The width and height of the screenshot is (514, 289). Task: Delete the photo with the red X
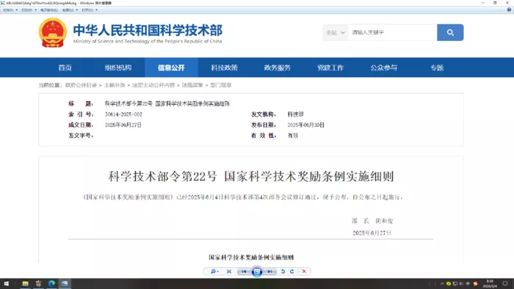pos(304,271)
